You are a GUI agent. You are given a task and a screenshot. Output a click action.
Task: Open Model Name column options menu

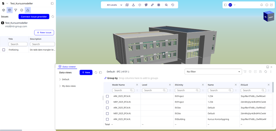[x=137, y=90]
